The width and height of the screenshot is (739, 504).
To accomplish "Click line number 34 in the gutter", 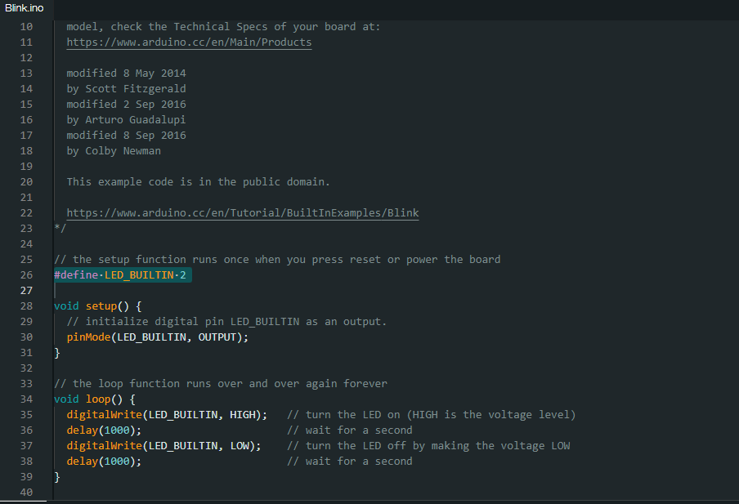I will pos(25,399).
